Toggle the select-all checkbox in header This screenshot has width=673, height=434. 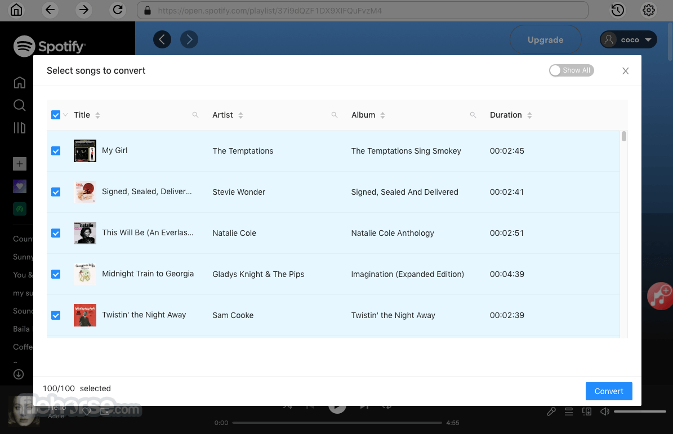(x=56, y=115)
